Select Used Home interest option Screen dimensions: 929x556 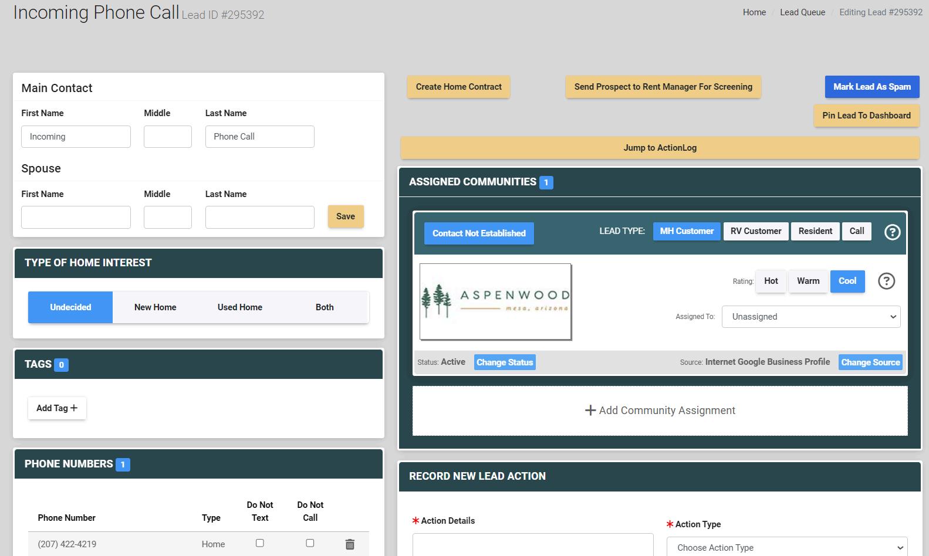click(x=240, y=307)
